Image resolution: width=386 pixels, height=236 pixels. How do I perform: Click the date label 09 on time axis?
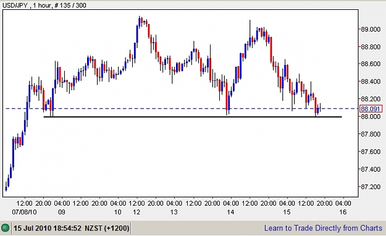pos(62,212)
